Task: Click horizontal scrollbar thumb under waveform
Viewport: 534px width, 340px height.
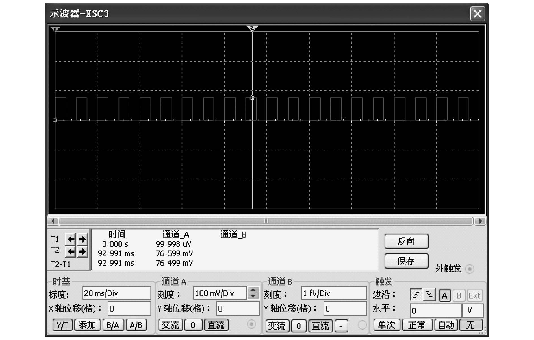Action: pos(266,221)
